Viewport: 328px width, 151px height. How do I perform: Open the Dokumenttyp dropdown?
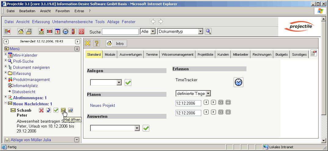pyautogui.click(x=200, y=31)
